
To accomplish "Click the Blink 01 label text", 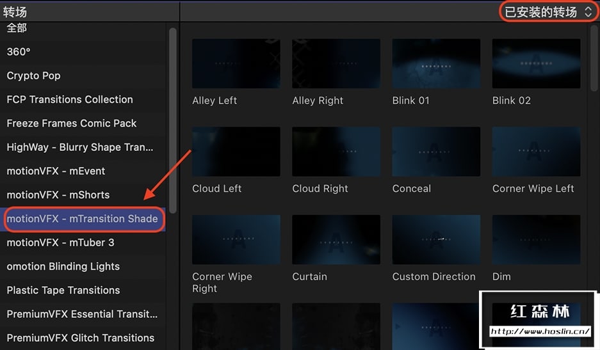I will click(x=410, y=100).
